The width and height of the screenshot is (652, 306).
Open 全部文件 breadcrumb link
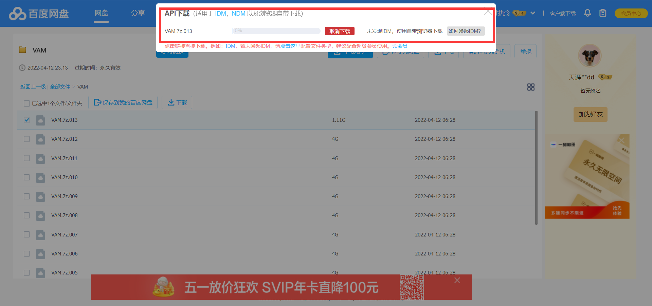(x=60, y=87)
